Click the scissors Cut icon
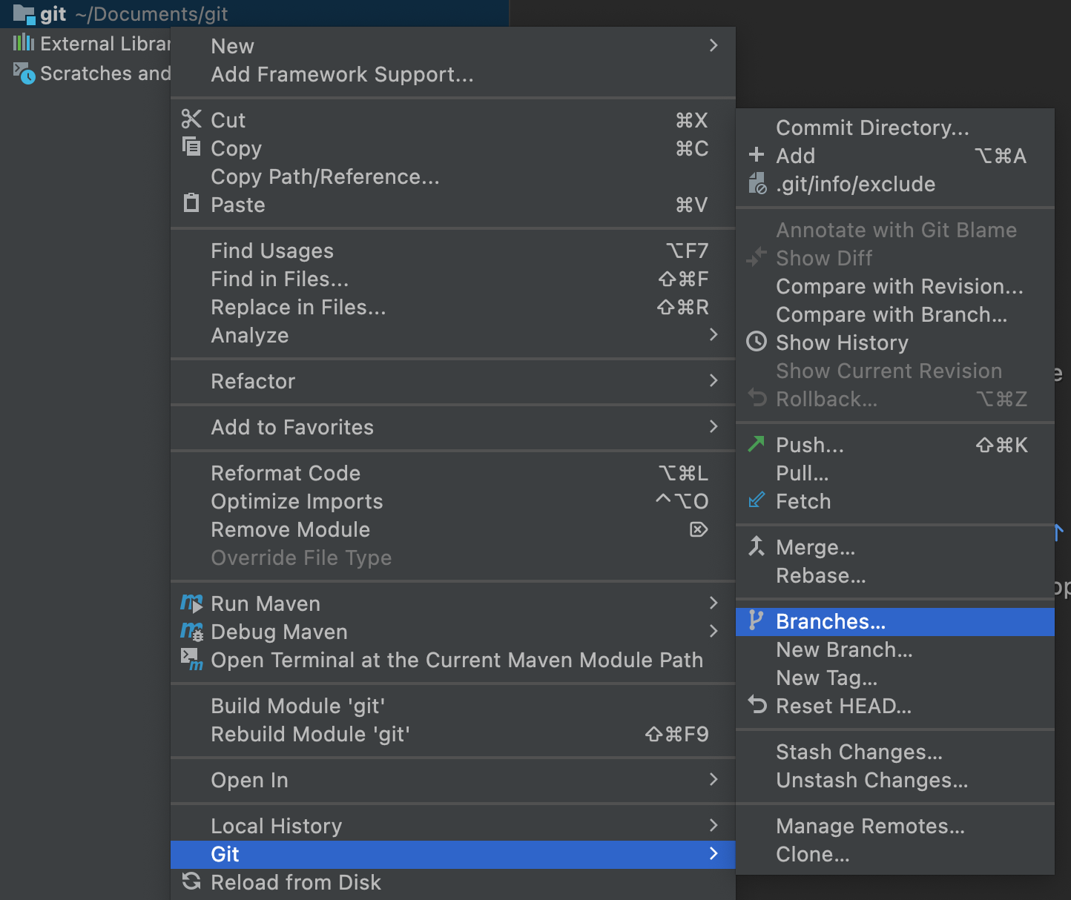This screenshot has width=1071, height=900. click(x=191, y=119)
